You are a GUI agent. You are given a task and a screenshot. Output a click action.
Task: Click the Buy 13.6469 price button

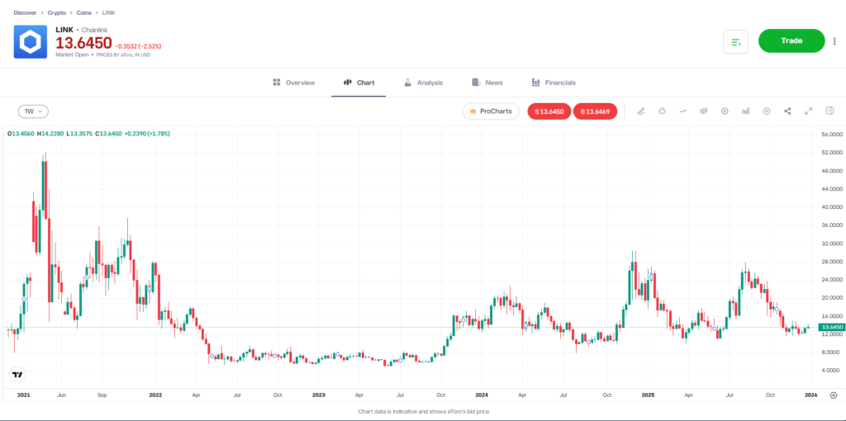(x=595, y=111)
